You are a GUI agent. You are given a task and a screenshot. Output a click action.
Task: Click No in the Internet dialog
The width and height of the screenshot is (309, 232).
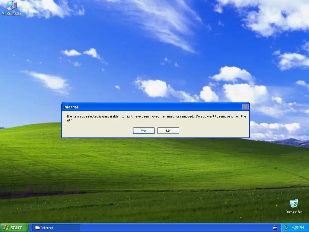(x=168, y=130)
